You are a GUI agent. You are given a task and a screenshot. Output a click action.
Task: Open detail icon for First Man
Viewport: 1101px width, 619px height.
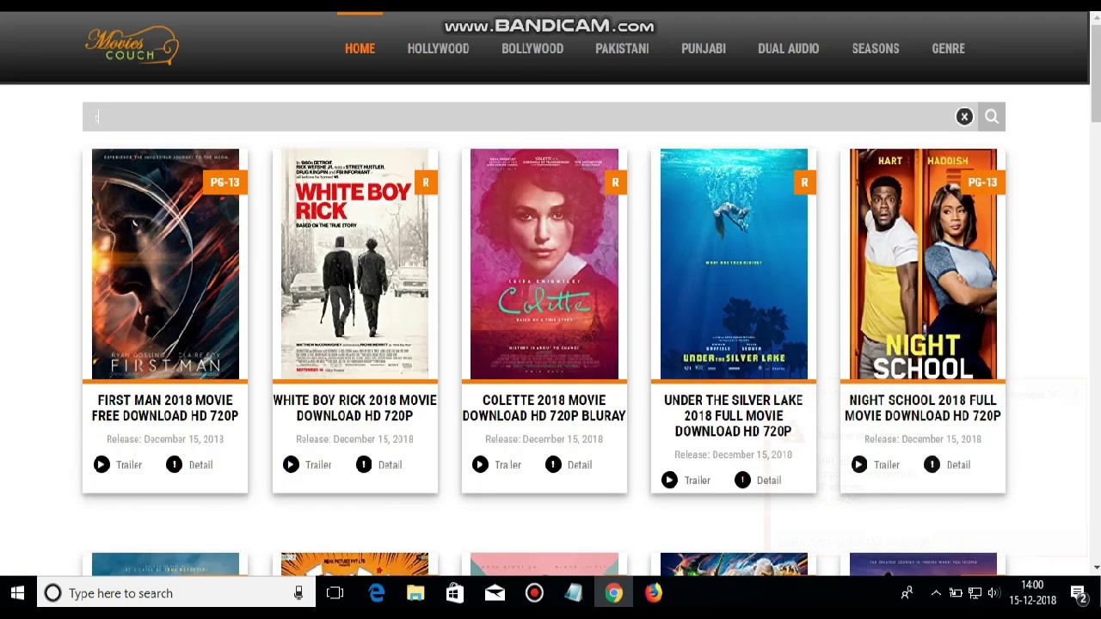pos(174,464)
